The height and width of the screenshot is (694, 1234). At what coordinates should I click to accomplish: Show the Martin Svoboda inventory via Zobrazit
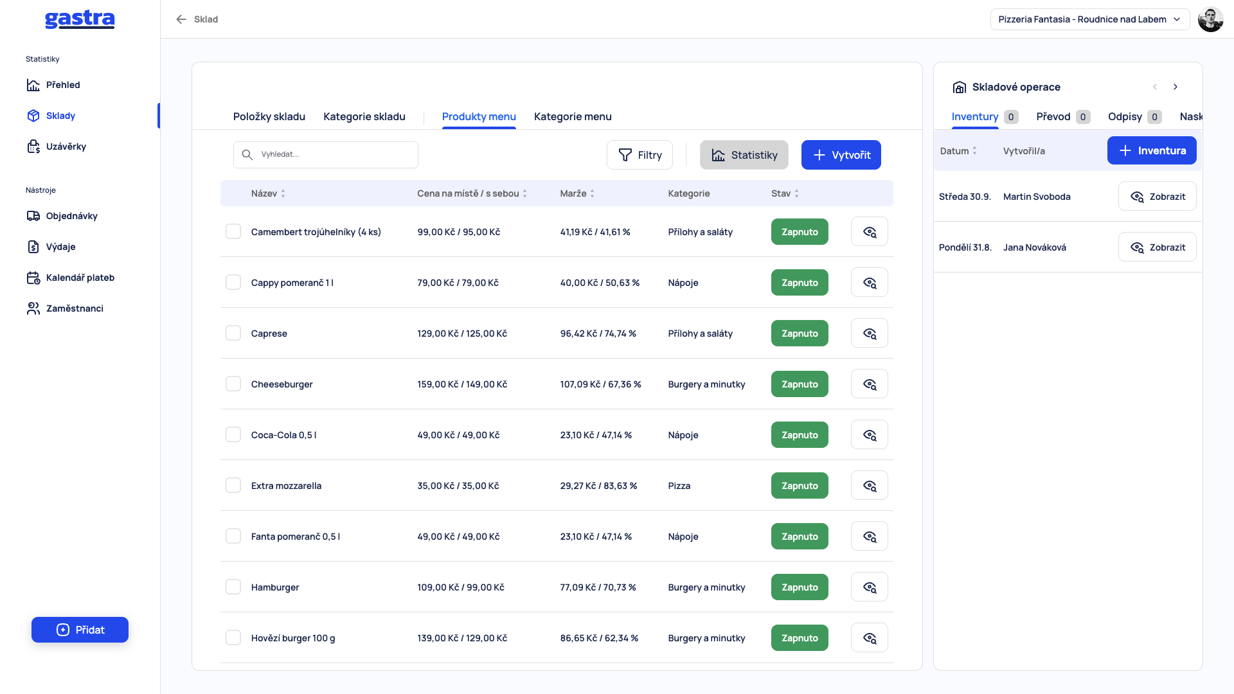point(1157,197)
